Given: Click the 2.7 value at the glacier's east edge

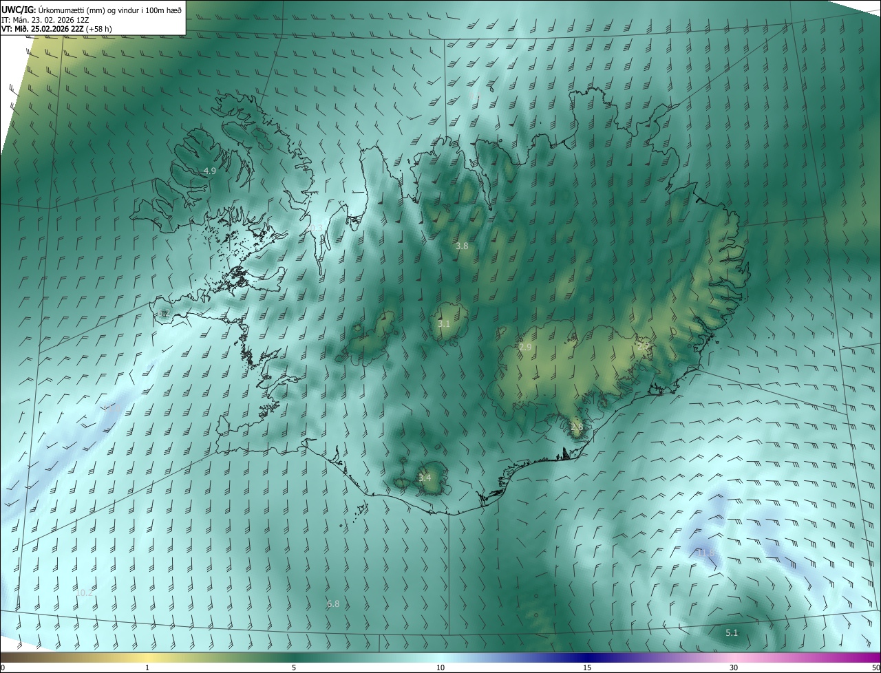Looking at the screenshot, I should (x=644, y=346).
